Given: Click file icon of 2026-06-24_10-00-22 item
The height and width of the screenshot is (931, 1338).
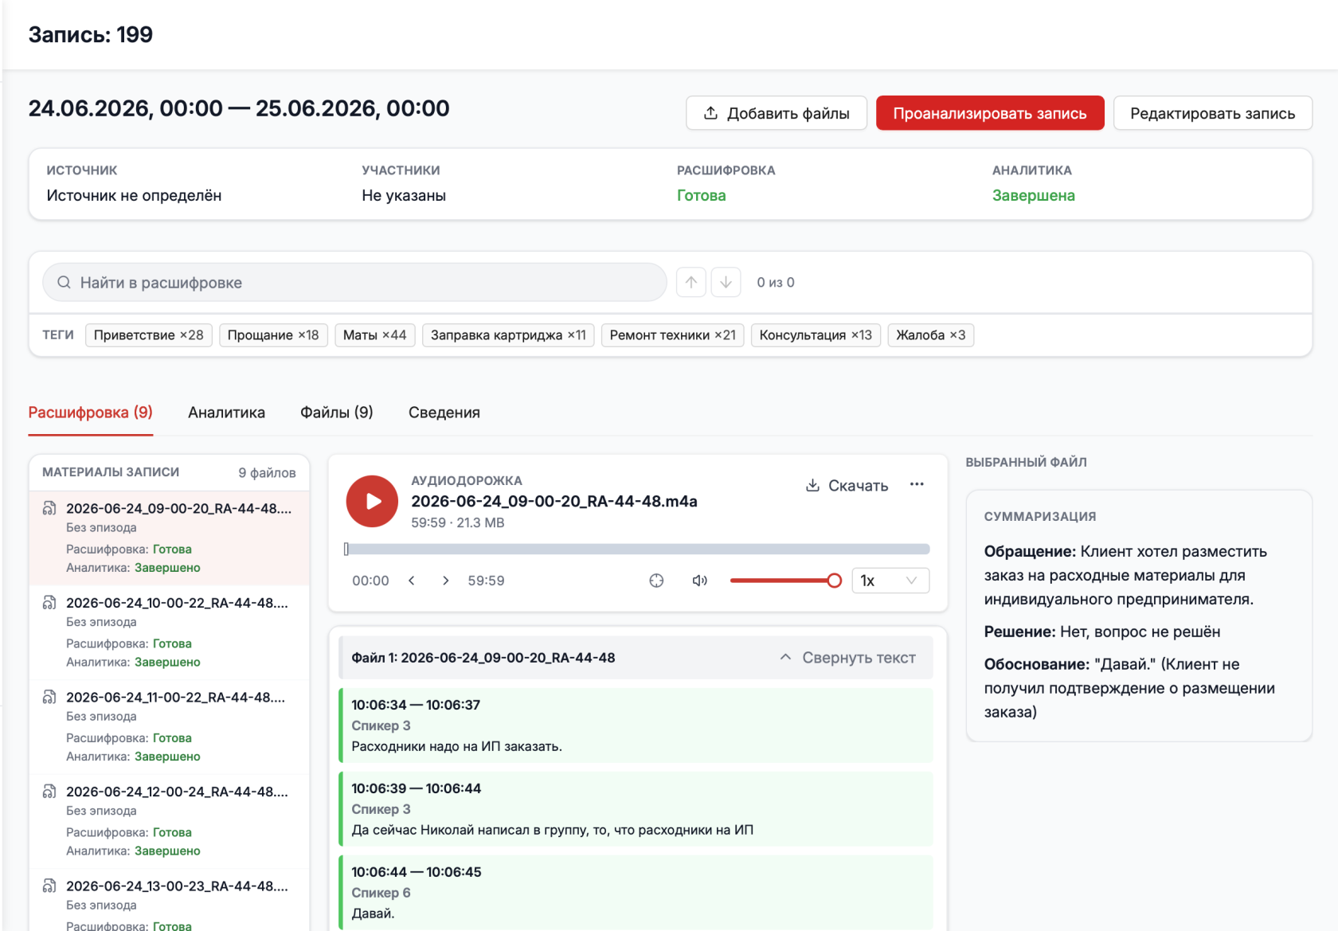Looking at the screenshot, I should (x=49, y=603).
